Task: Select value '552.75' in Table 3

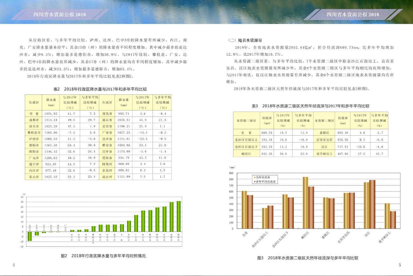Action: point(267,147)
